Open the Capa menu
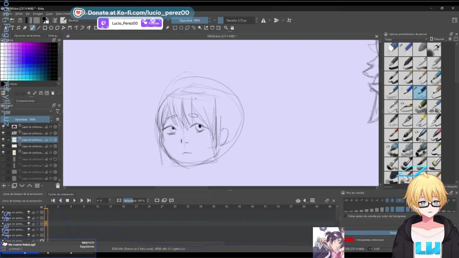The height and width of the screenshot is (258, 459). (x=49, y=14)
